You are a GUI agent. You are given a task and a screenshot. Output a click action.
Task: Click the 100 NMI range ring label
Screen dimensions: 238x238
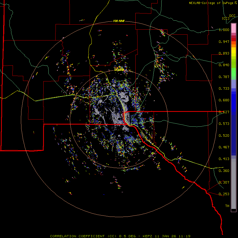coord(119,21)
